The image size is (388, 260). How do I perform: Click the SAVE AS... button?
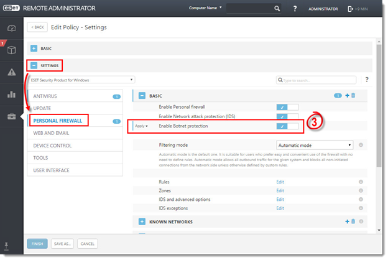(x=62, y=244)
